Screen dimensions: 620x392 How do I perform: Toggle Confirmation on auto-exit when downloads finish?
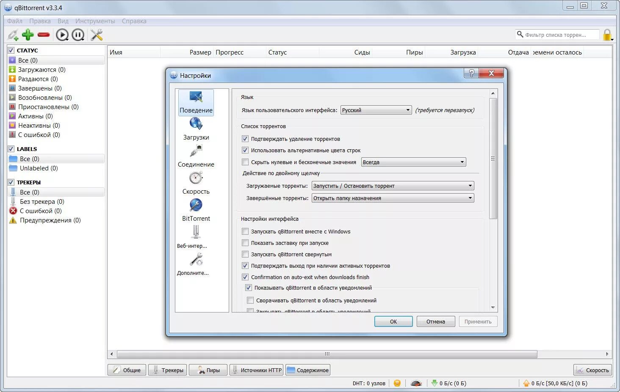tap(245, 277)
